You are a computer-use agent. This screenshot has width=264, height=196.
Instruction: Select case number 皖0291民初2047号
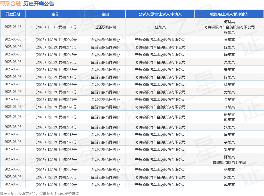pyautogui.click(x=56, y=55)
